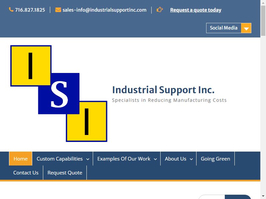Open the Request Quote menu item

point(65,172)
